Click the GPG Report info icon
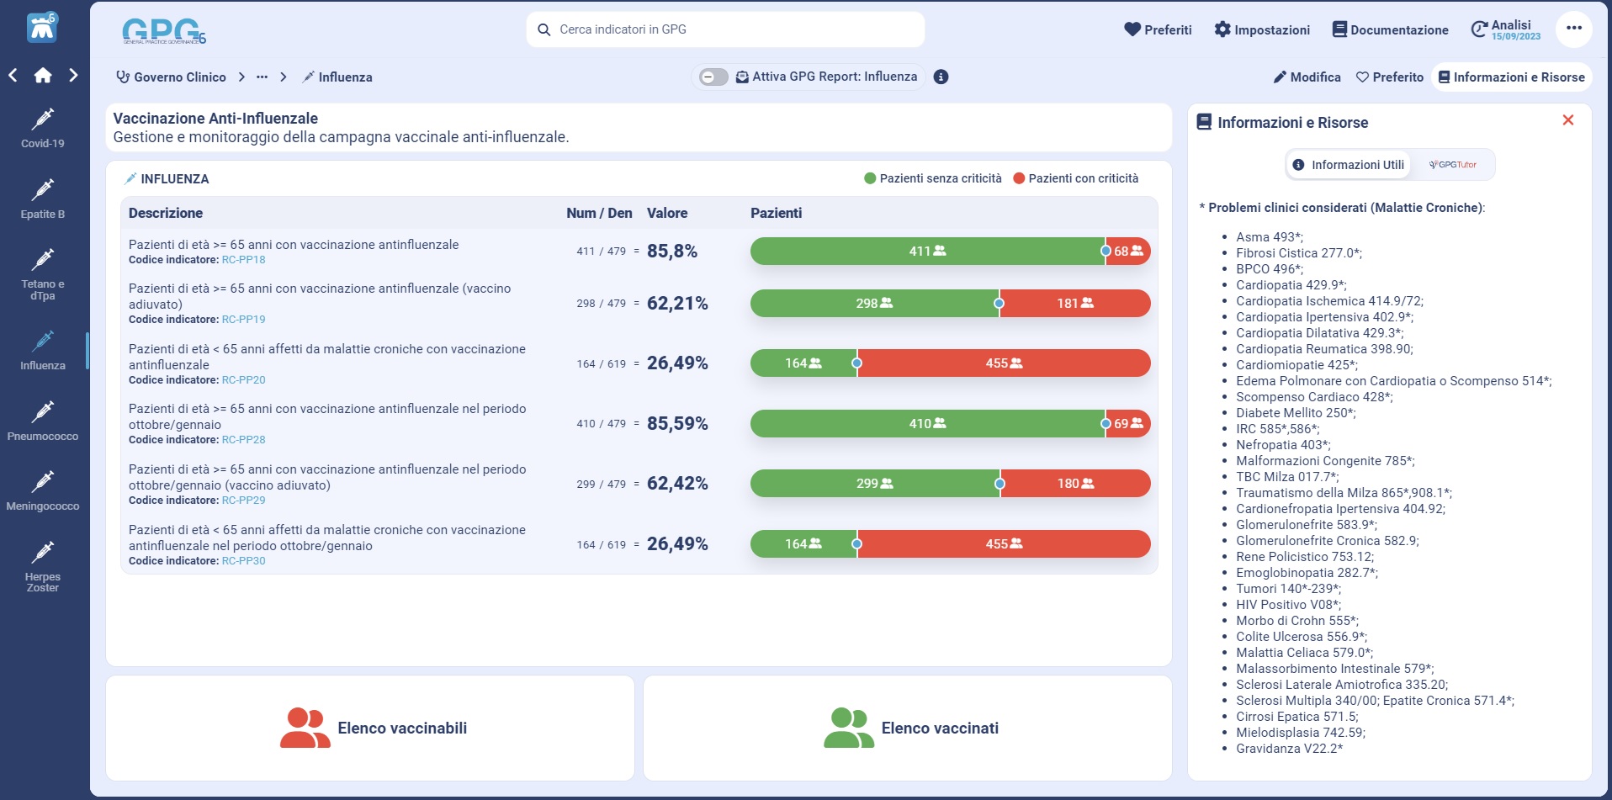 pos(941,77)
